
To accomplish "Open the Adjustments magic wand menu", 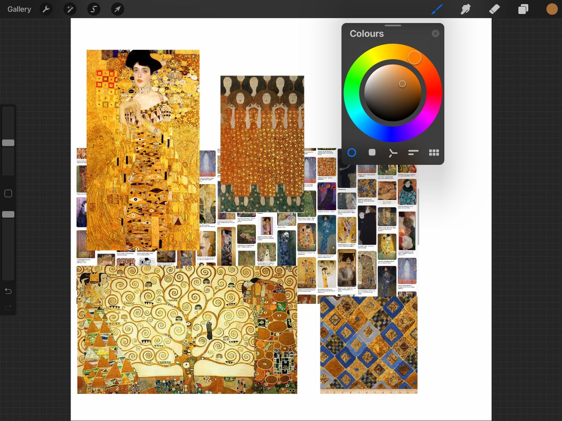I will coord(70,9).
